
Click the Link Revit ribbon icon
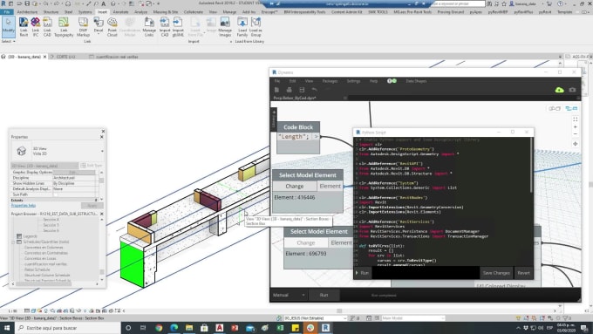point(24,27)
